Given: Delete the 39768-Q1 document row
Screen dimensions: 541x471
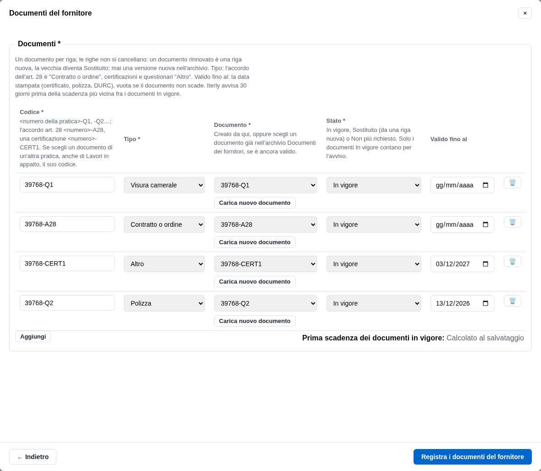Looking at the screenshot, I should pyautogui.click(x=513, y=183).
